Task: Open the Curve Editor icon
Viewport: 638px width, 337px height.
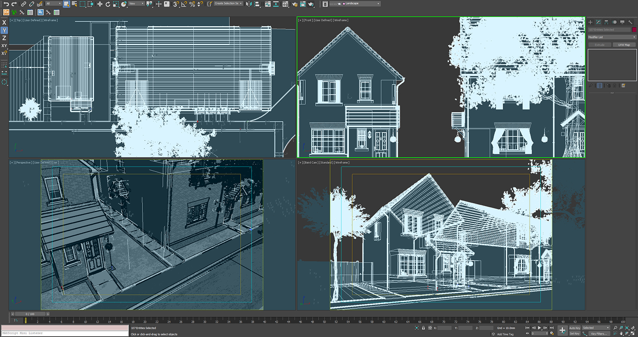Action: (267, 4)
